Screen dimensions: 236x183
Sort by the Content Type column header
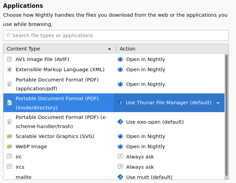pyautogui.click(x=58, y=49)
